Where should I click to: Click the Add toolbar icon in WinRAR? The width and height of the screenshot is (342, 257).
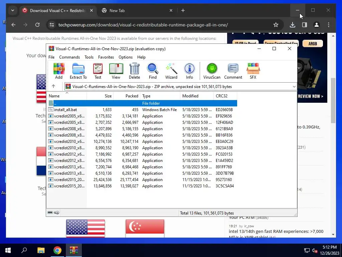tap(59, 71)
